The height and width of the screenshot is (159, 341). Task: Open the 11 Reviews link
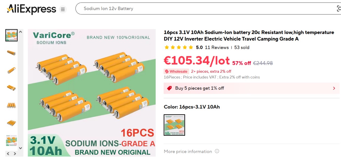pos(217,48)
